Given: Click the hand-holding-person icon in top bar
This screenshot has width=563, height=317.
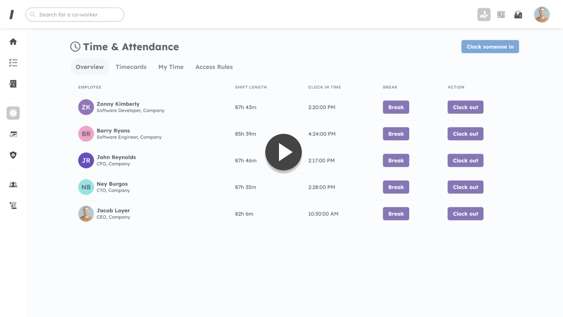Looking at the screenshot, I should (484, 15).
